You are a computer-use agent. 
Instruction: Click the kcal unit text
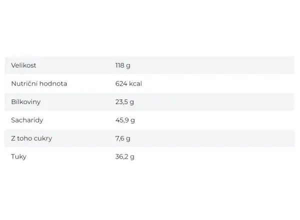click(x=135, y=83)
